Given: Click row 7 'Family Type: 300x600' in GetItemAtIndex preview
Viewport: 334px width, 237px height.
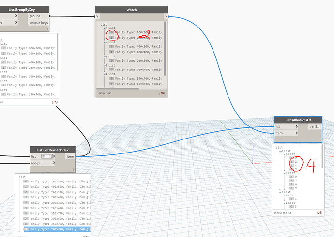Looking at the screenshot, I should pyautogui.click(x=57, y=219).
